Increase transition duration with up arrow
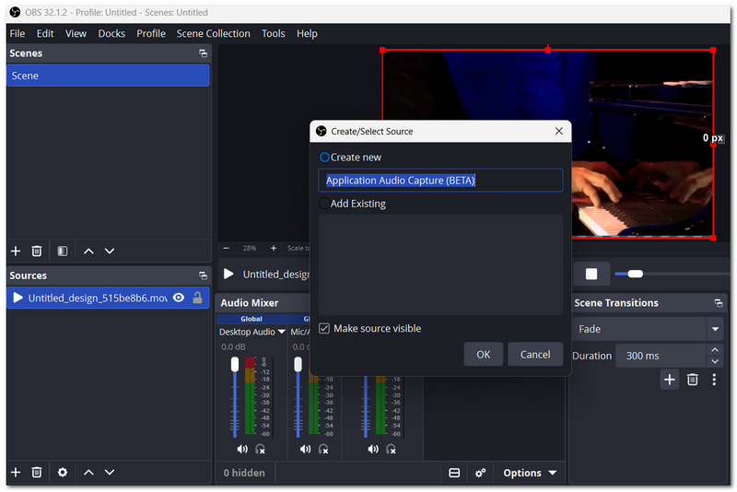Viewport: 737px width, 492px height. (715, 350)
